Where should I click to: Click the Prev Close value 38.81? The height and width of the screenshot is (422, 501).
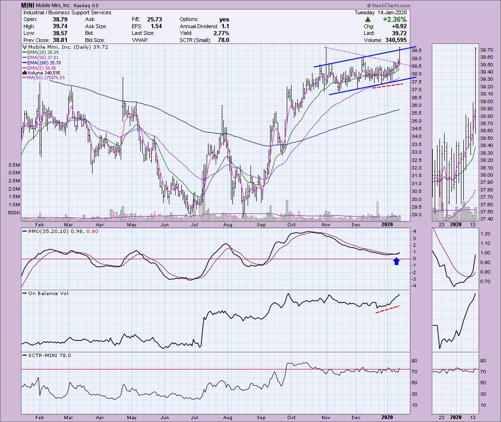(60, 40)
